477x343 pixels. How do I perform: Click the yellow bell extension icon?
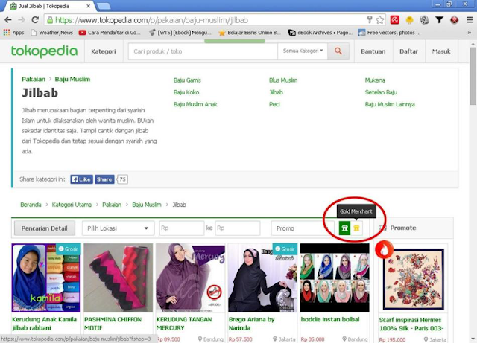(x=409, y=20)
